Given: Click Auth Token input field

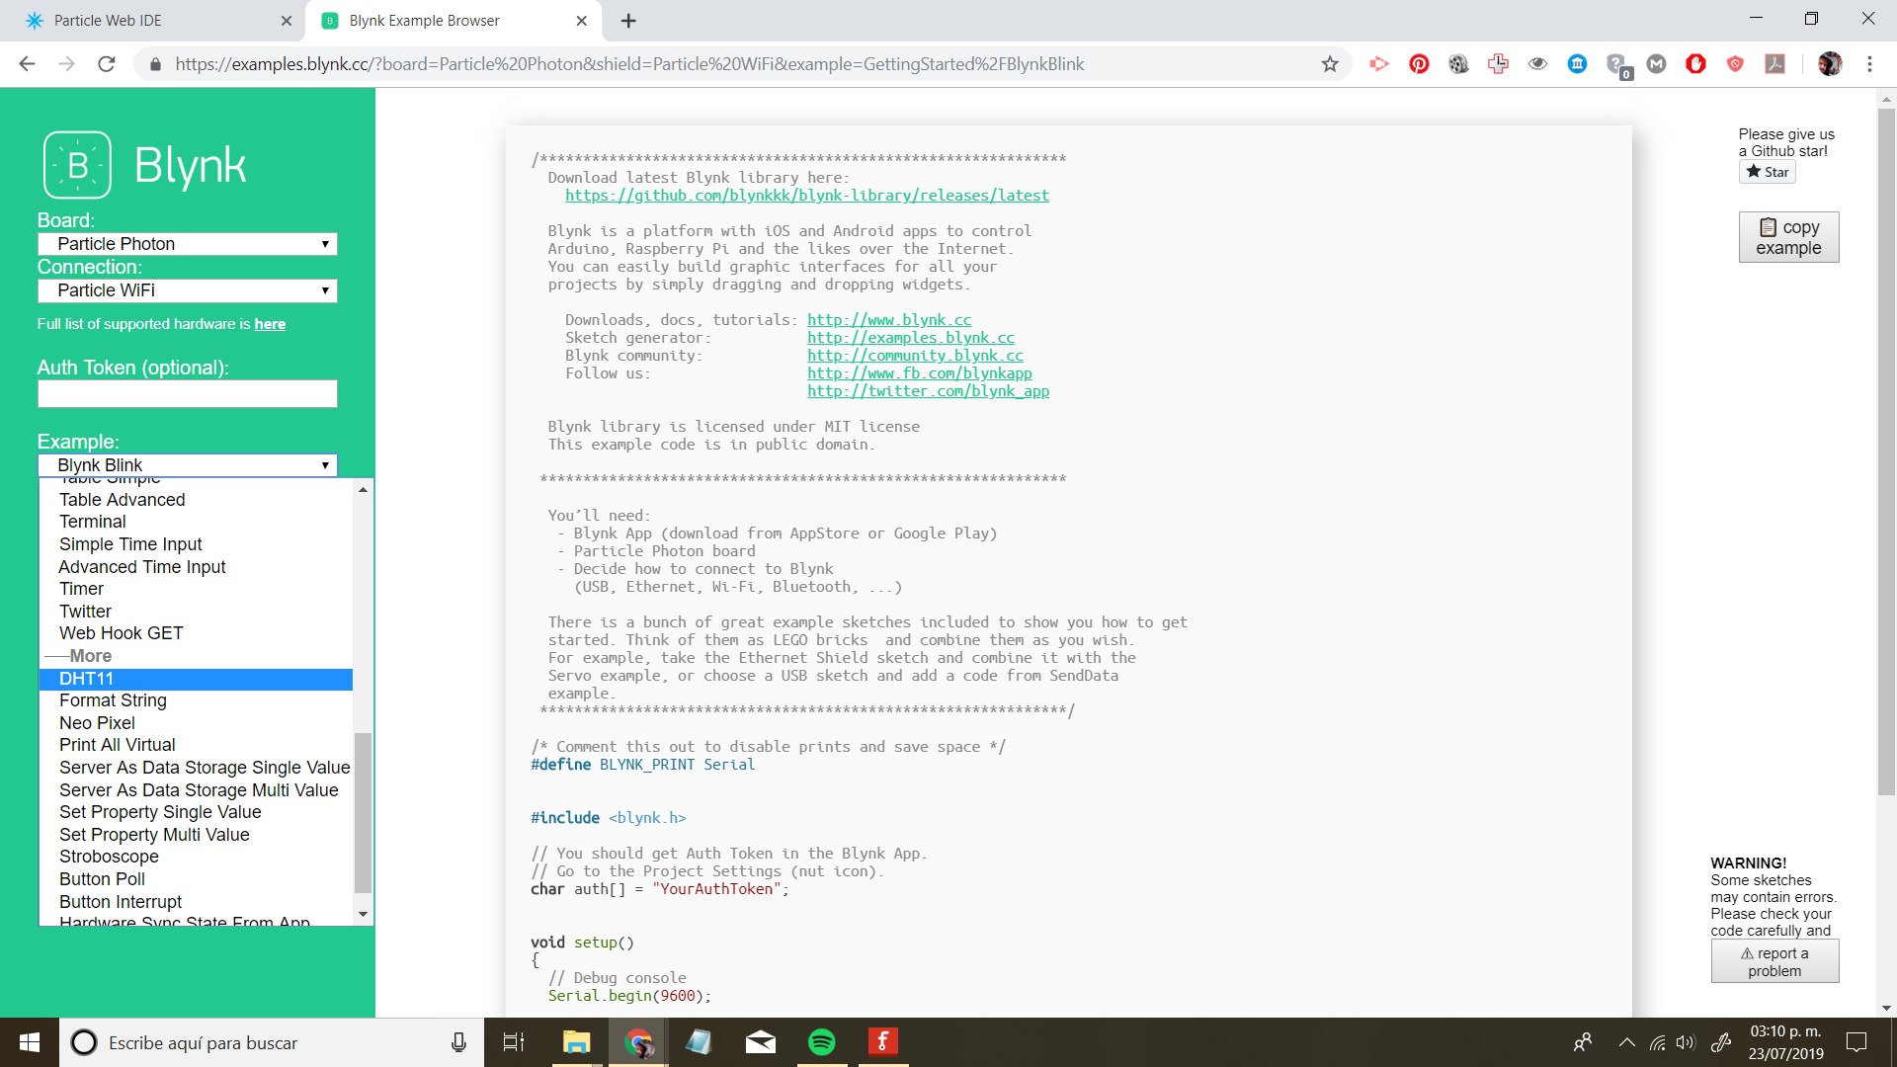Looking at the screenshot, I should click(x=188, y=394).
